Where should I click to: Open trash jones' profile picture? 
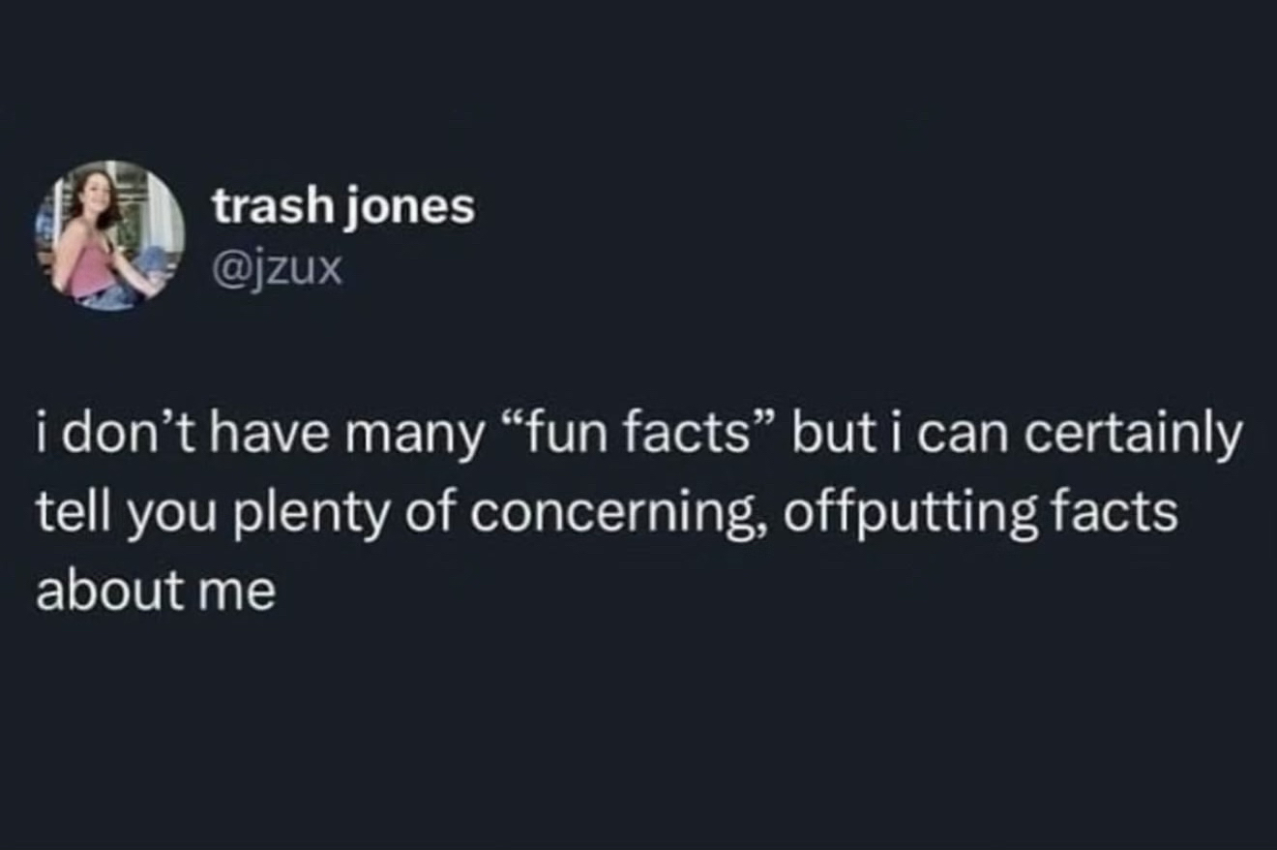point(109,235)
